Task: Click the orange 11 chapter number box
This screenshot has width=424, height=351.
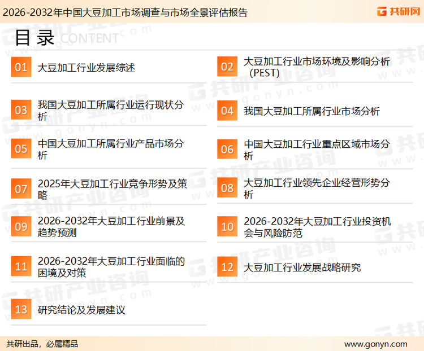Action: click(21, 266)
